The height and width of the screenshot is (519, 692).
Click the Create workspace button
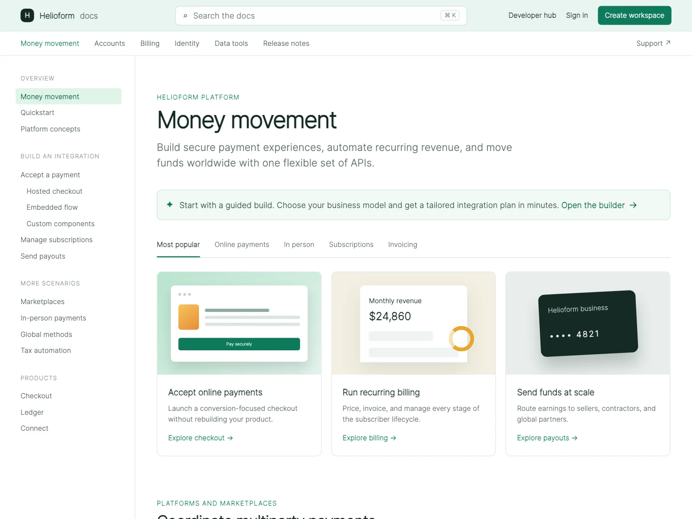pyautogui.click(x=634, y=16)
